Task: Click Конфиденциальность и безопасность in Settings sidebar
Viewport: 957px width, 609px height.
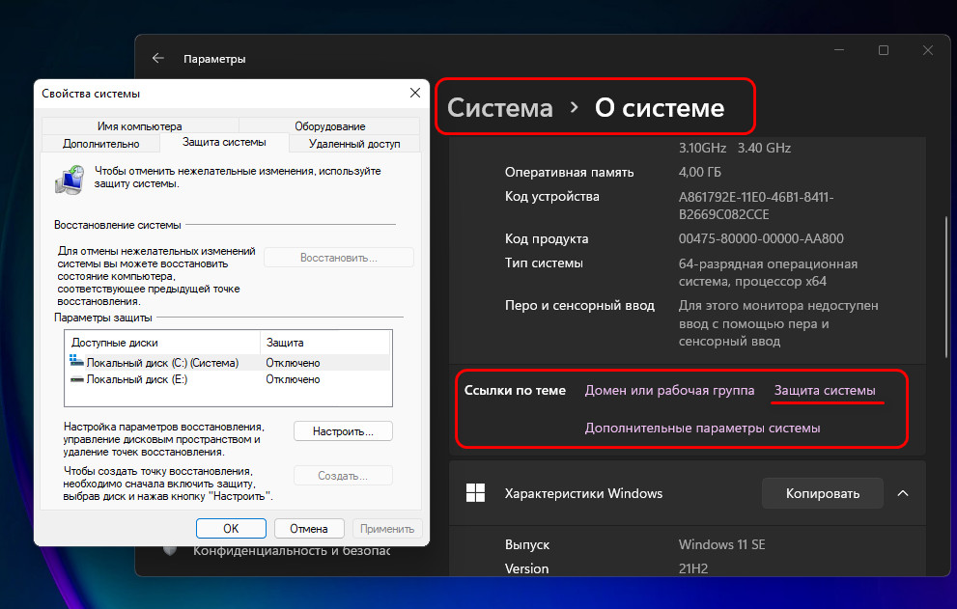Action: [292, 550]
